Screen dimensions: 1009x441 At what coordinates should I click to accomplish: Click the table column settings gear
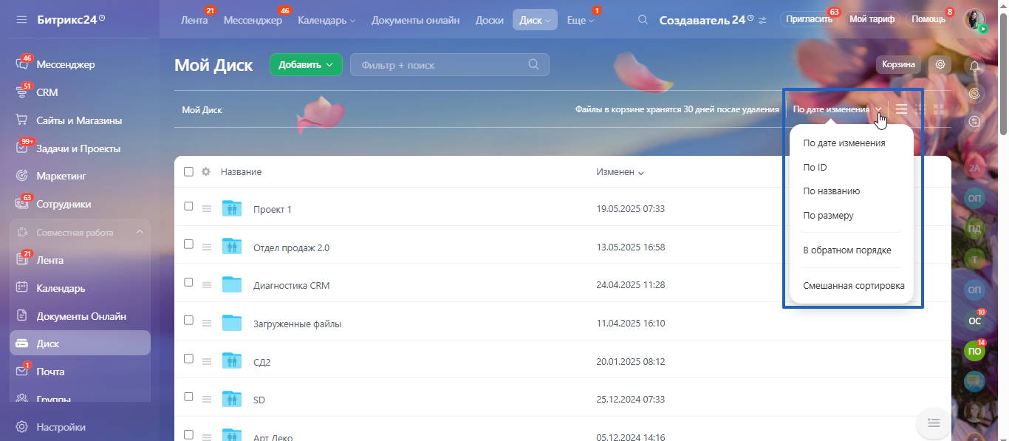pyautogui.click(x=206, y=171)
